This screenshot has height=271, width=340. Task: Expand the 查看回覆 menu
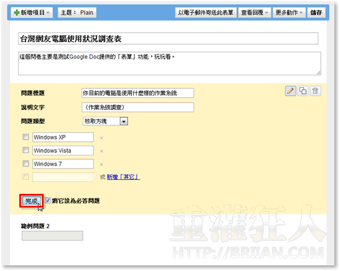[x=254, y=12]
